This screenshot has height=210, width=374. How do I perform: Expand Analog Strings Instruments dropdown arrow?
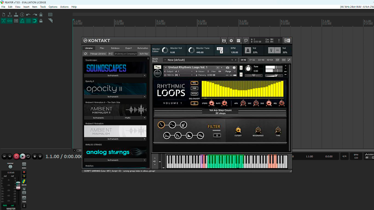tap(144, 160)
